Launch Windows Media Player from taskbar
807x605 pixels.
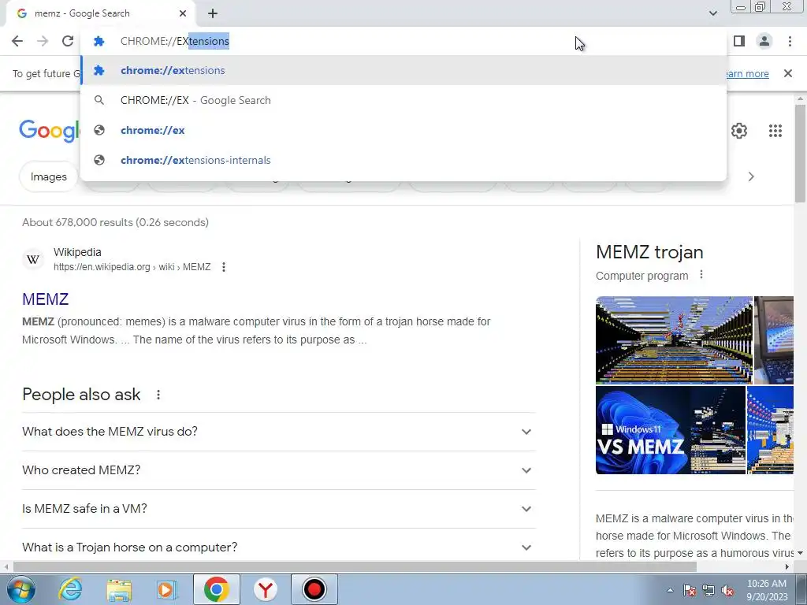coord(167,589)
